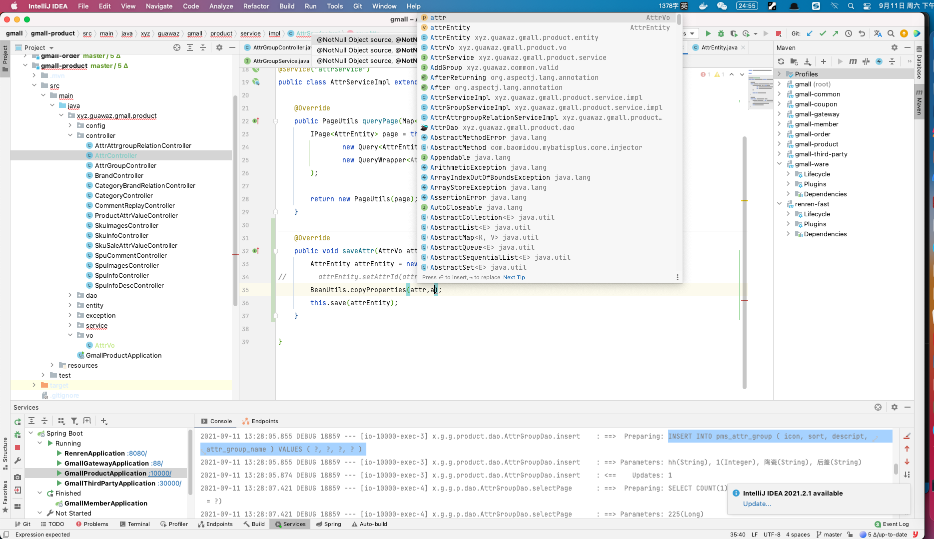Screen dimensions: 934x539
Task: Stop service red square in Services panel
Action: click(17, 448)
